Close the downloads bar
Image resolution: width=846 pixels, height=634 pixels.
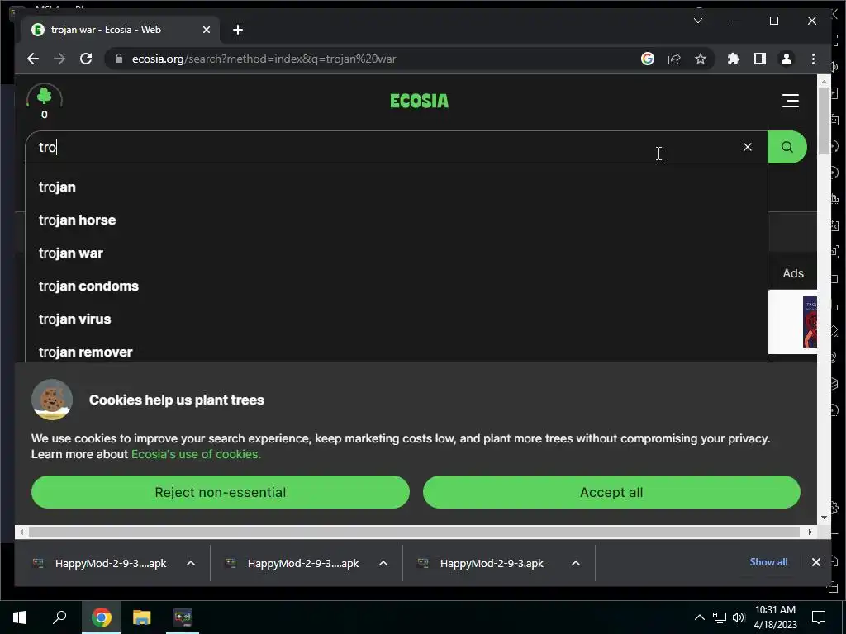(815, 562)
